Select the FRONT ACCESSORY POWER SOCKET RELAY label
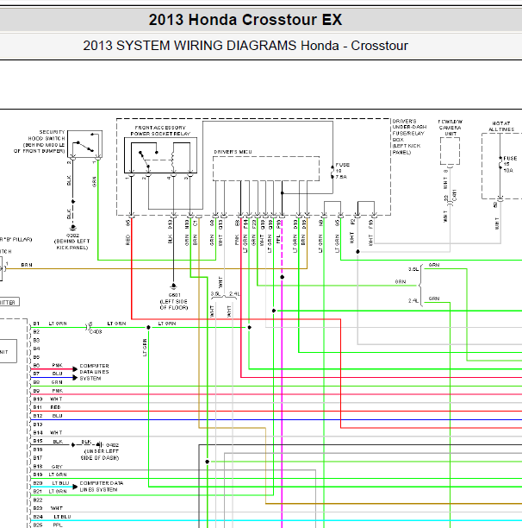Image resolution: width=522 pixels, height=528 pixels. (x=160, y=130)
